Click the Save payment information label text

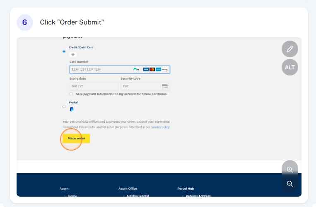121,94
